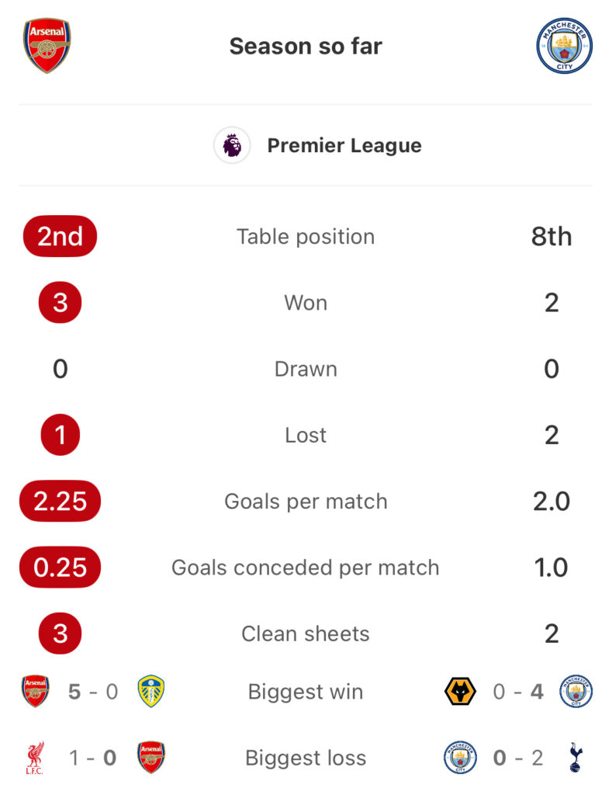This screenshot has height=795, width=612.
Task: Click the Manchester City crest in the header
Action: click(565, 46)
